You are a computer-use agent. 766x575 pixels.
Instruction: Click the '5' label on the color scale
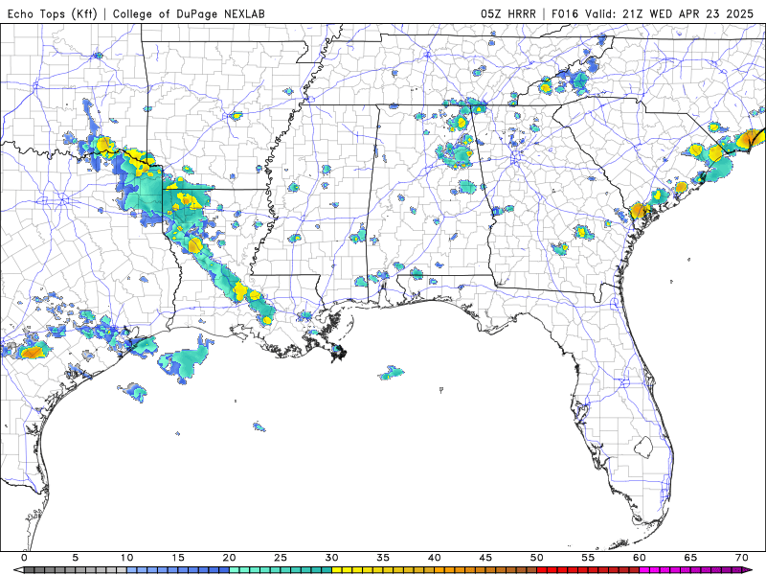pyautogui.click(x=76, y=558)
